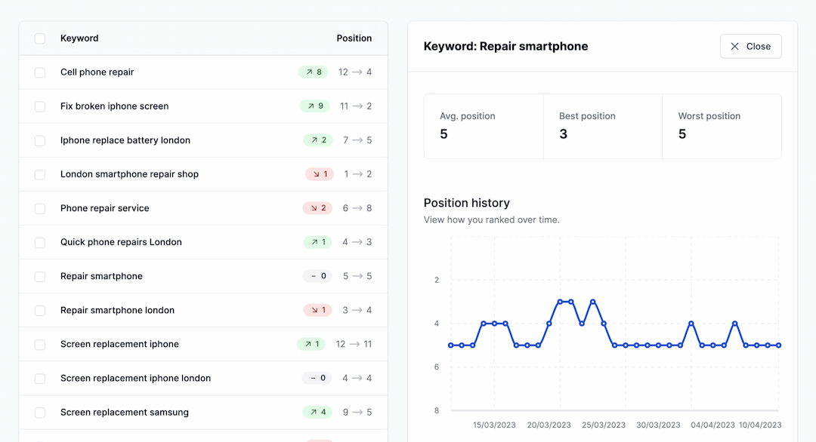This screenshot has width=816, height=442.
Task: Click red down-2 badge for Phone repair service
Action: tap(317, 208)
